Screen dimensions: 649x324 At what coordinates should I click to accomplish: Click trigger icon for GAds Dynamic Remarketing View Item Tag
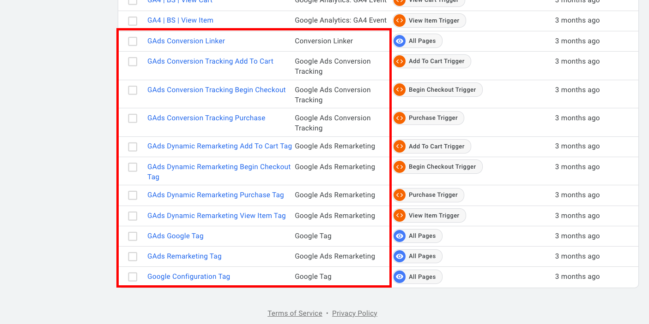[400, 216]
